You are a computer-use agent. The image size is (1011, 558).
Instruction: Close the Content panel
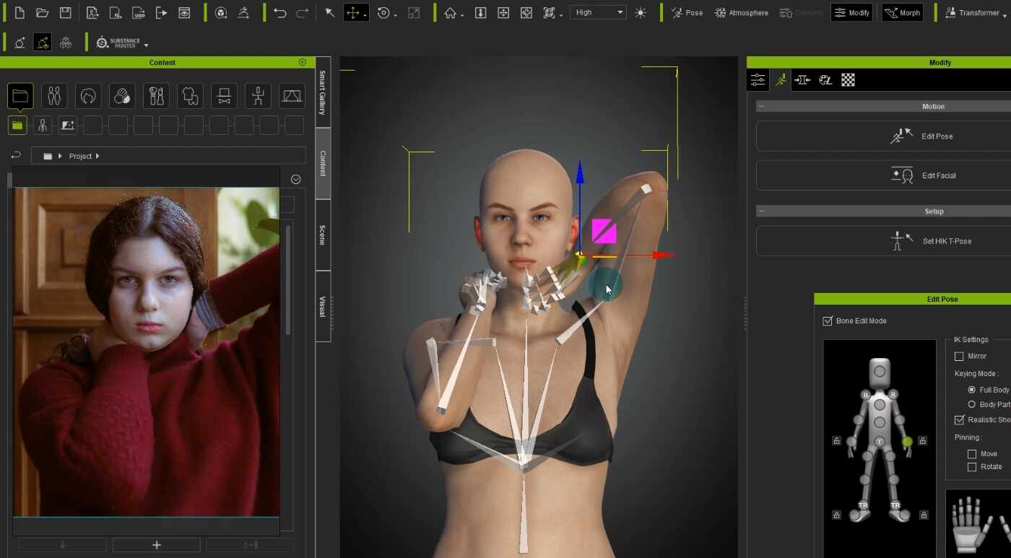coord(302,62)
